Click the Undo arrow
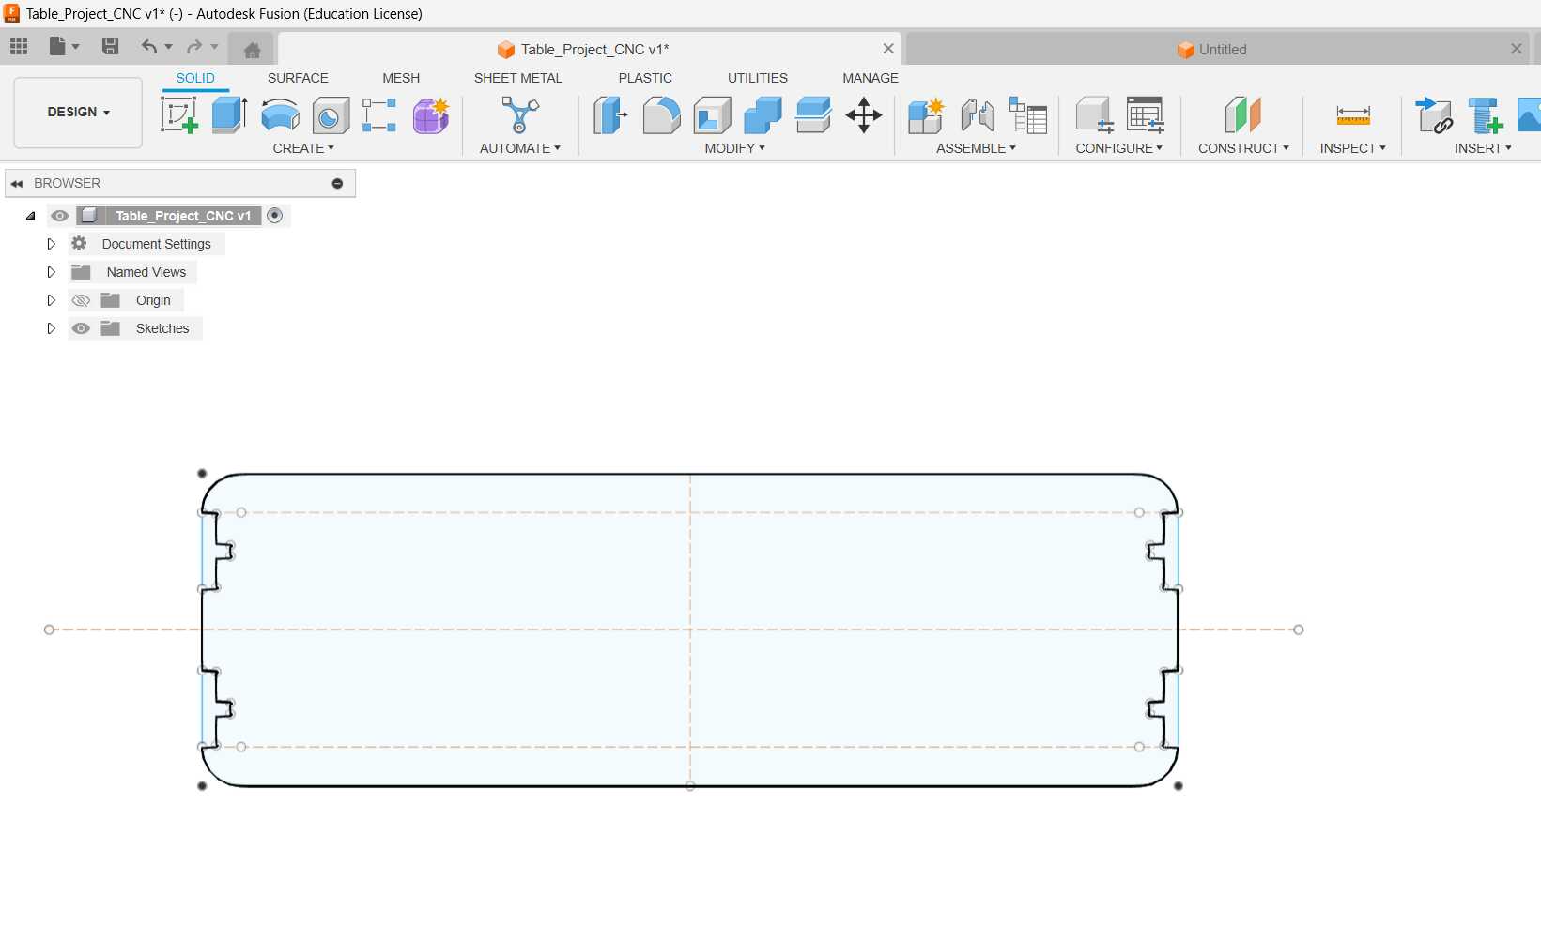The image size is (1541, 925). coord(148,46)
